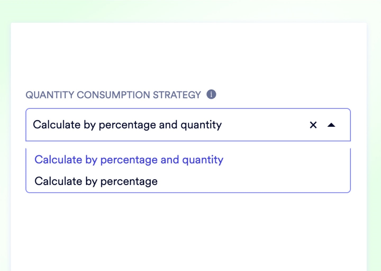This screenshot has height=271, width=381.
Task: Click the "QUANTITY CONSUMPTION STRATEGY" label text
Action: 113,95
